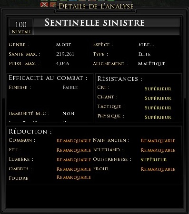Click the Foudre reduction Remarquable value

click(x=74, y=177)
